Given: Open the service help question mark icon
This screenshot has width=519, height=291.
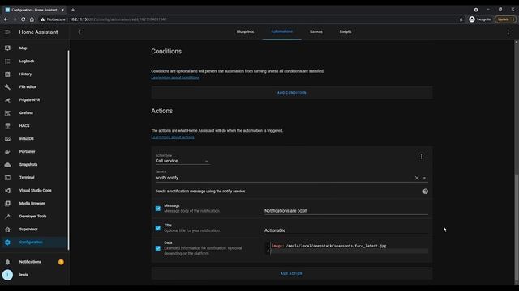Looking at the screenshot, I should pos(425,192).
